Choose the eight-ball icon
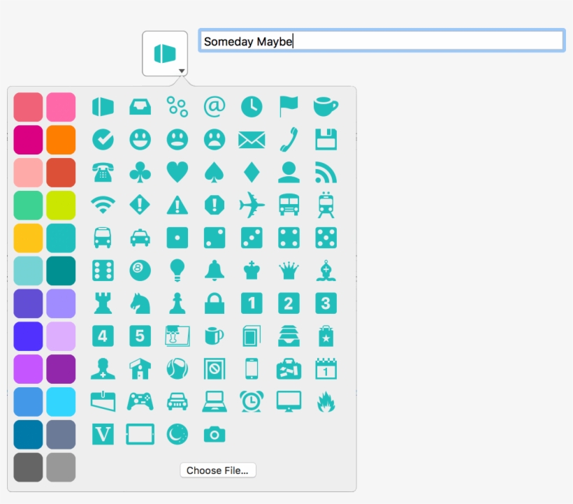This screenshot has height=504, width=573. pyautogui.click(x=140, y=271)
